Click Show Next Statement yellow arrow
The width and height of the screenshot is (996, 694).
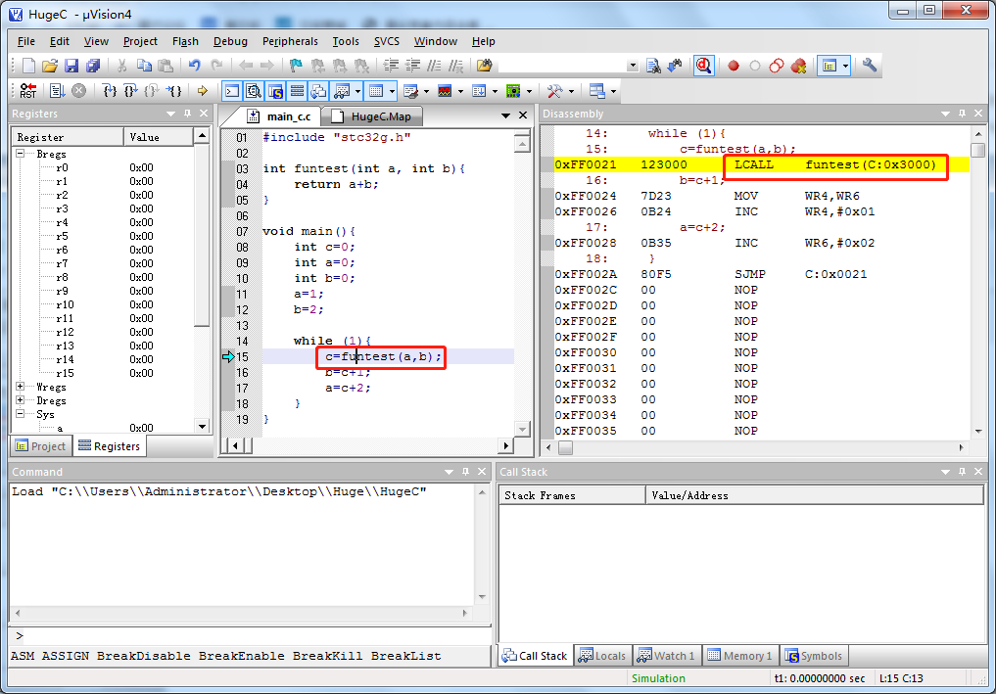[203, 91]
